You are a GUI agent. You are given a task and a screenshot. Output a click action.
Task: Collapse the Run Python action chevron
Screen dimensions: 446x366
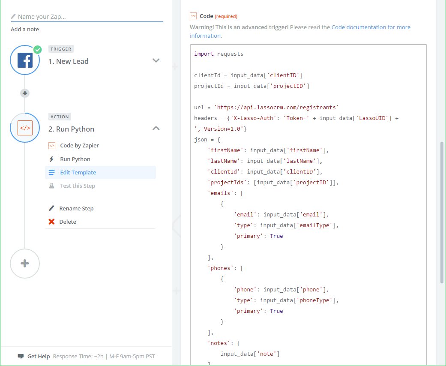[156, 128]
